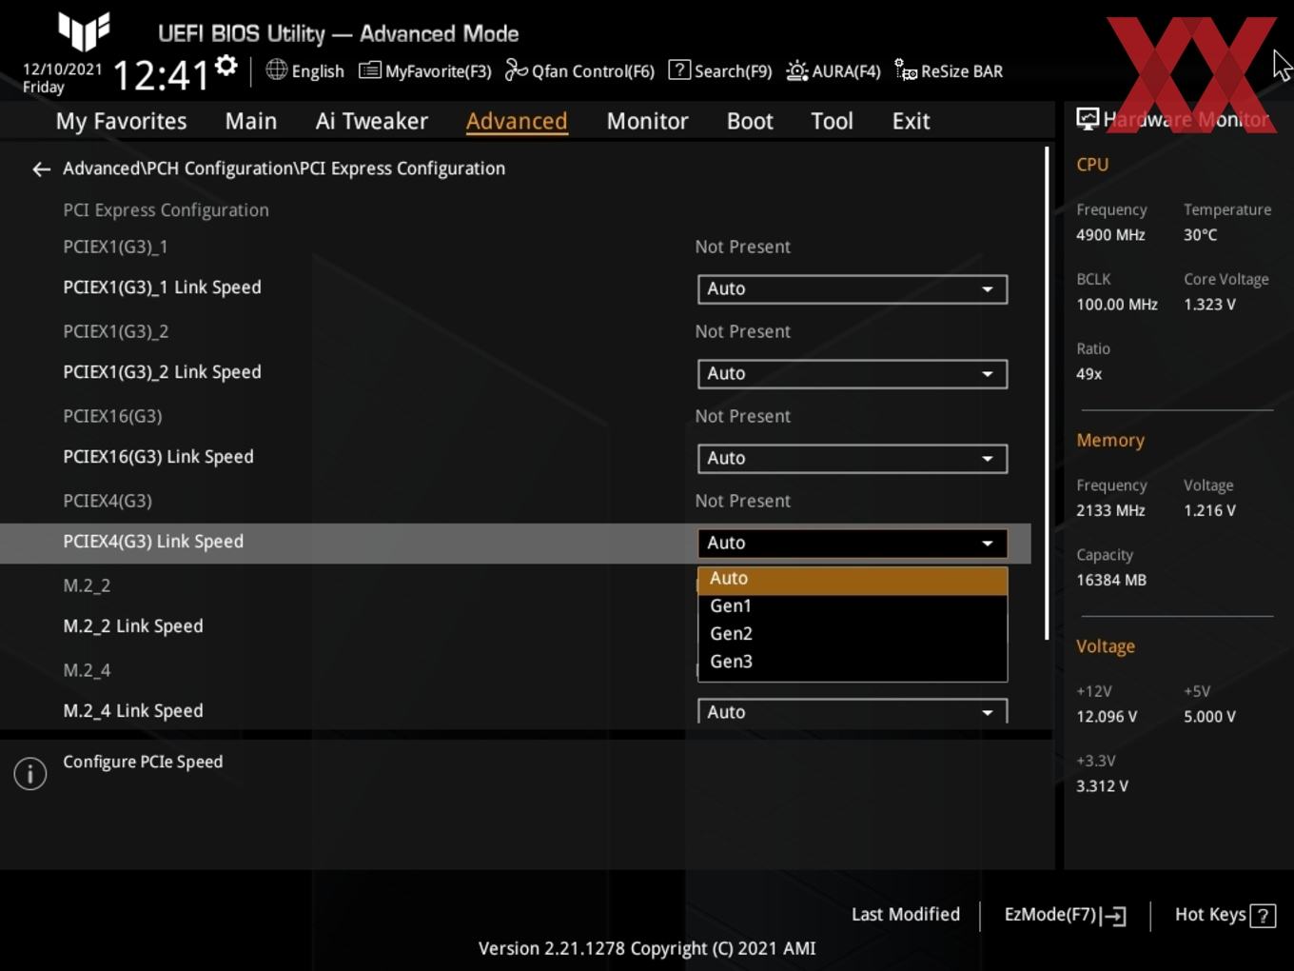This screenshot has height=971, width=1294.
Task: Open AURA(F4) lighting settings
Action: (833, 70)
